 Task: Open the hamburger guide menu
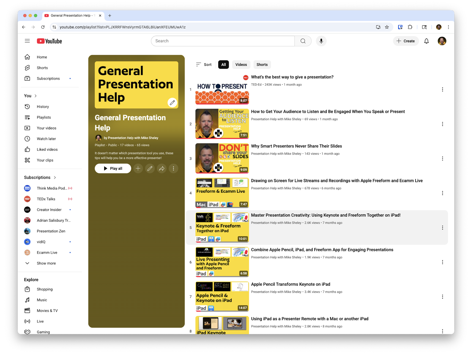point(27,41)
